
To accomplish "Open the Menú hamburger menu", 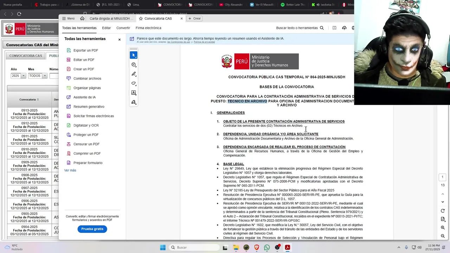I will point(68,18).
